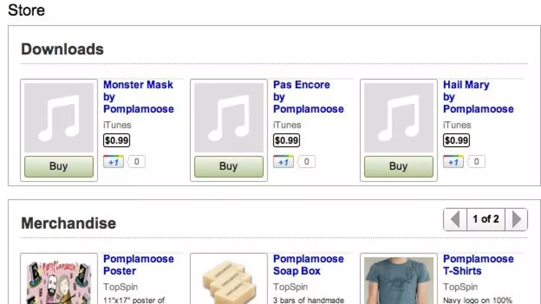
Task: Open the Pomplamoose T-Shirts link
Action: point(478,265)
